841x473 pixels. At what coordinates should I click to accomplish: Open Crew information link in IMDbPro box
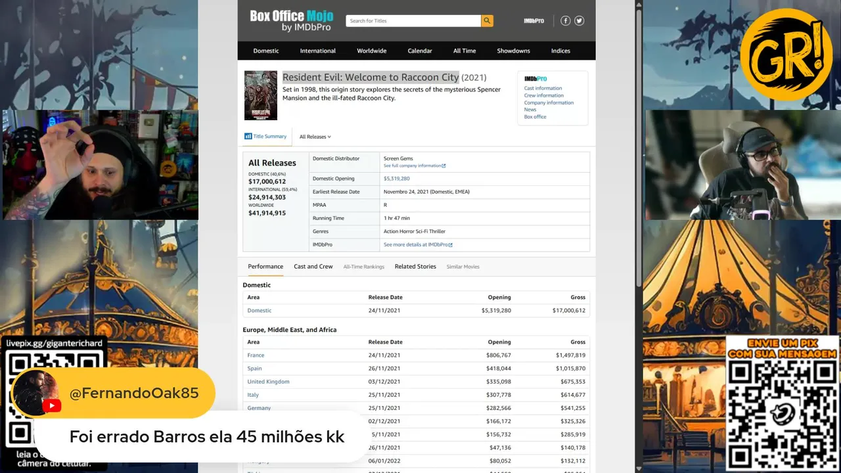544,95
